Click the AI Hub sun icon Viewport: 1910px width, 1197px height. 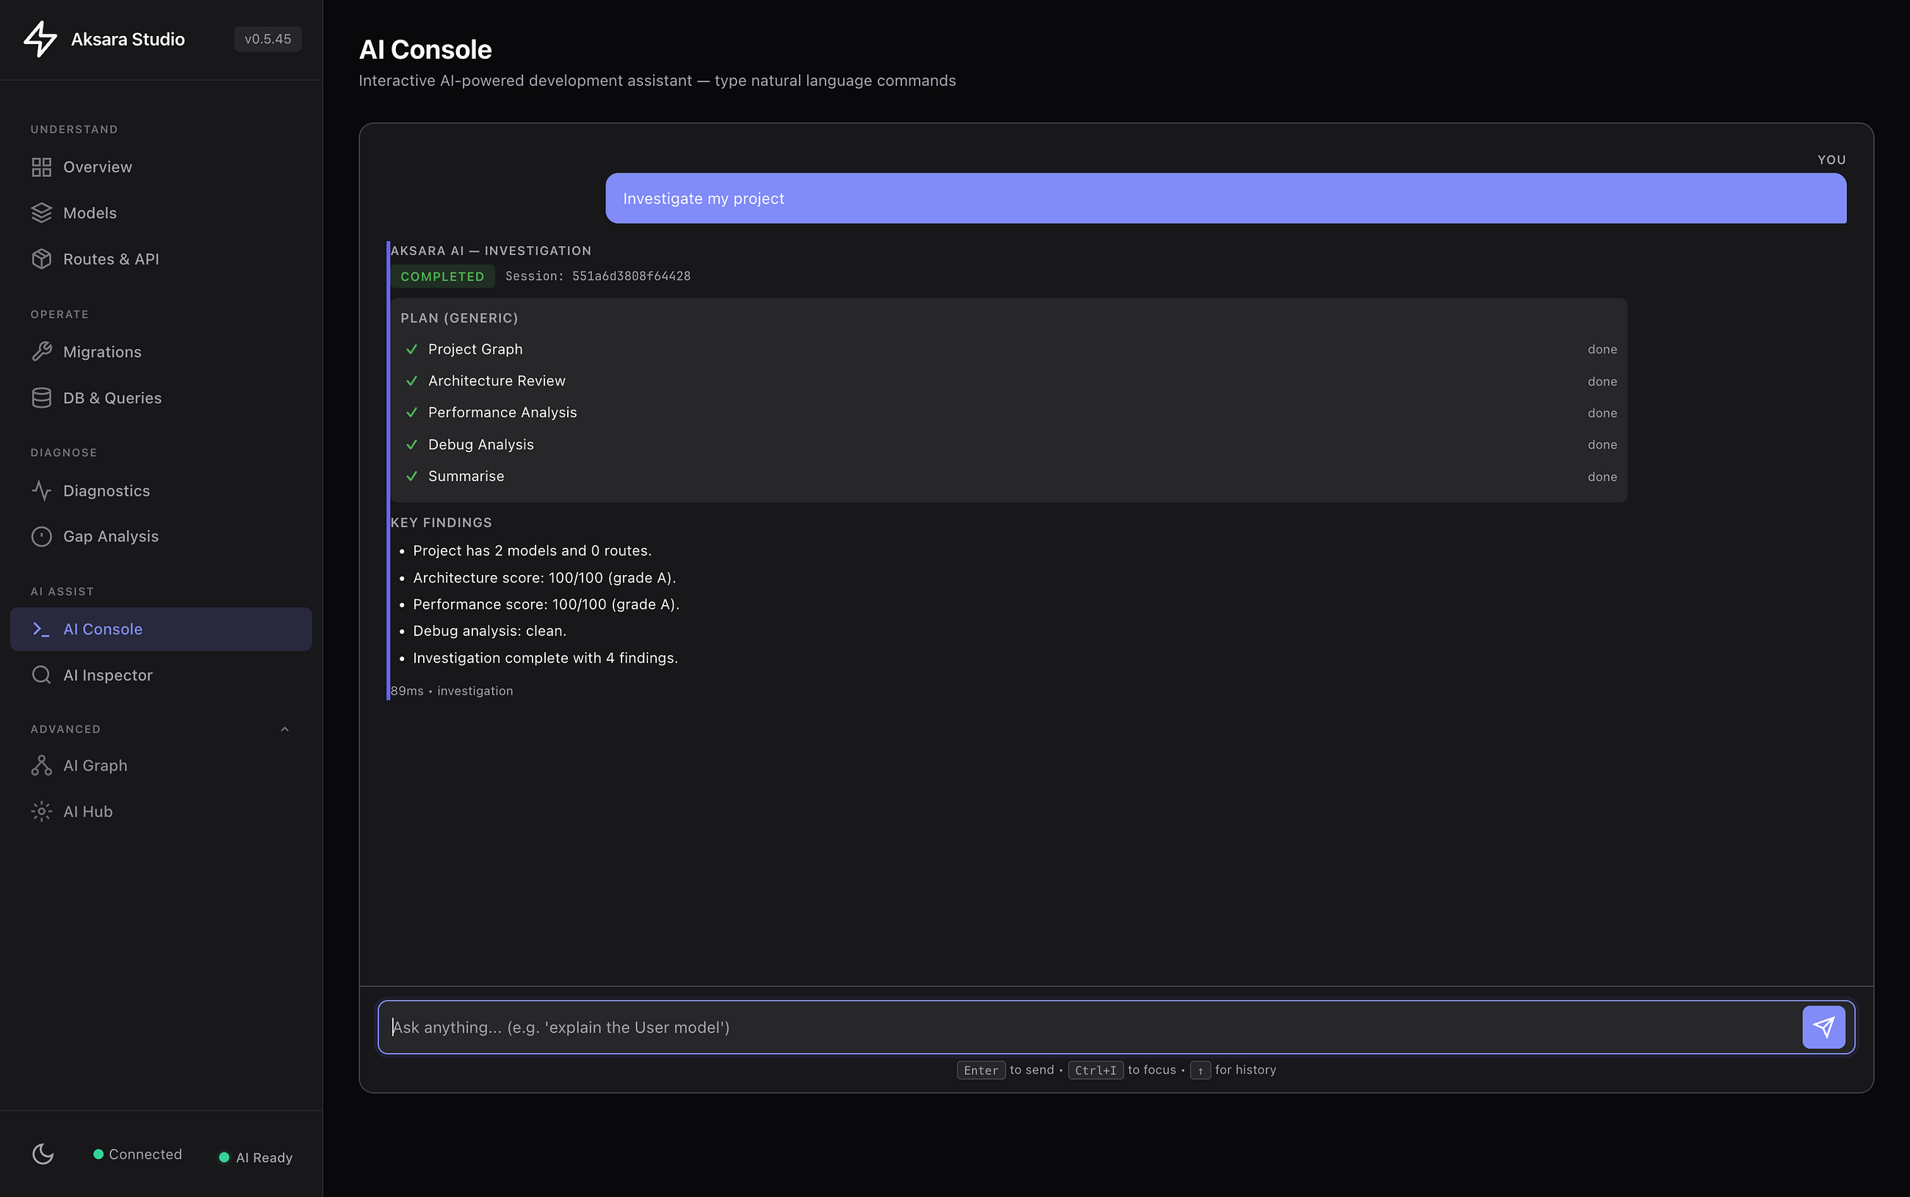click(x=41, y=811)
